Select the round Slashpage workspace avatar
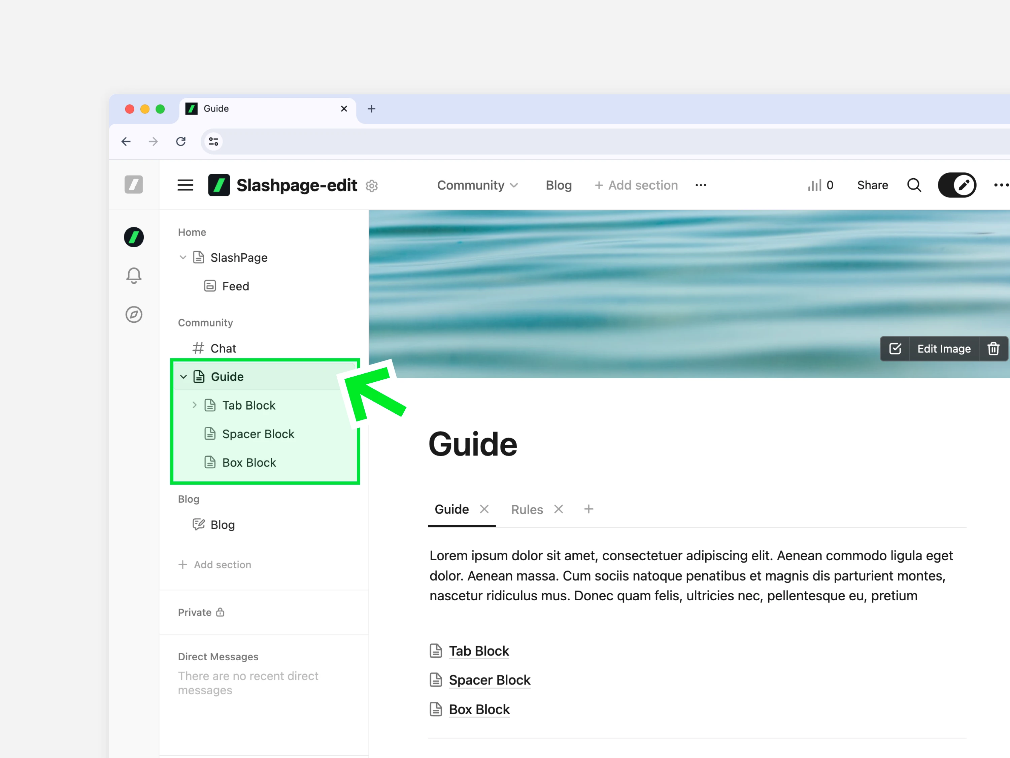Viewport: 1010px width, 758px height. pyautogui.click(x=134, y=237)
